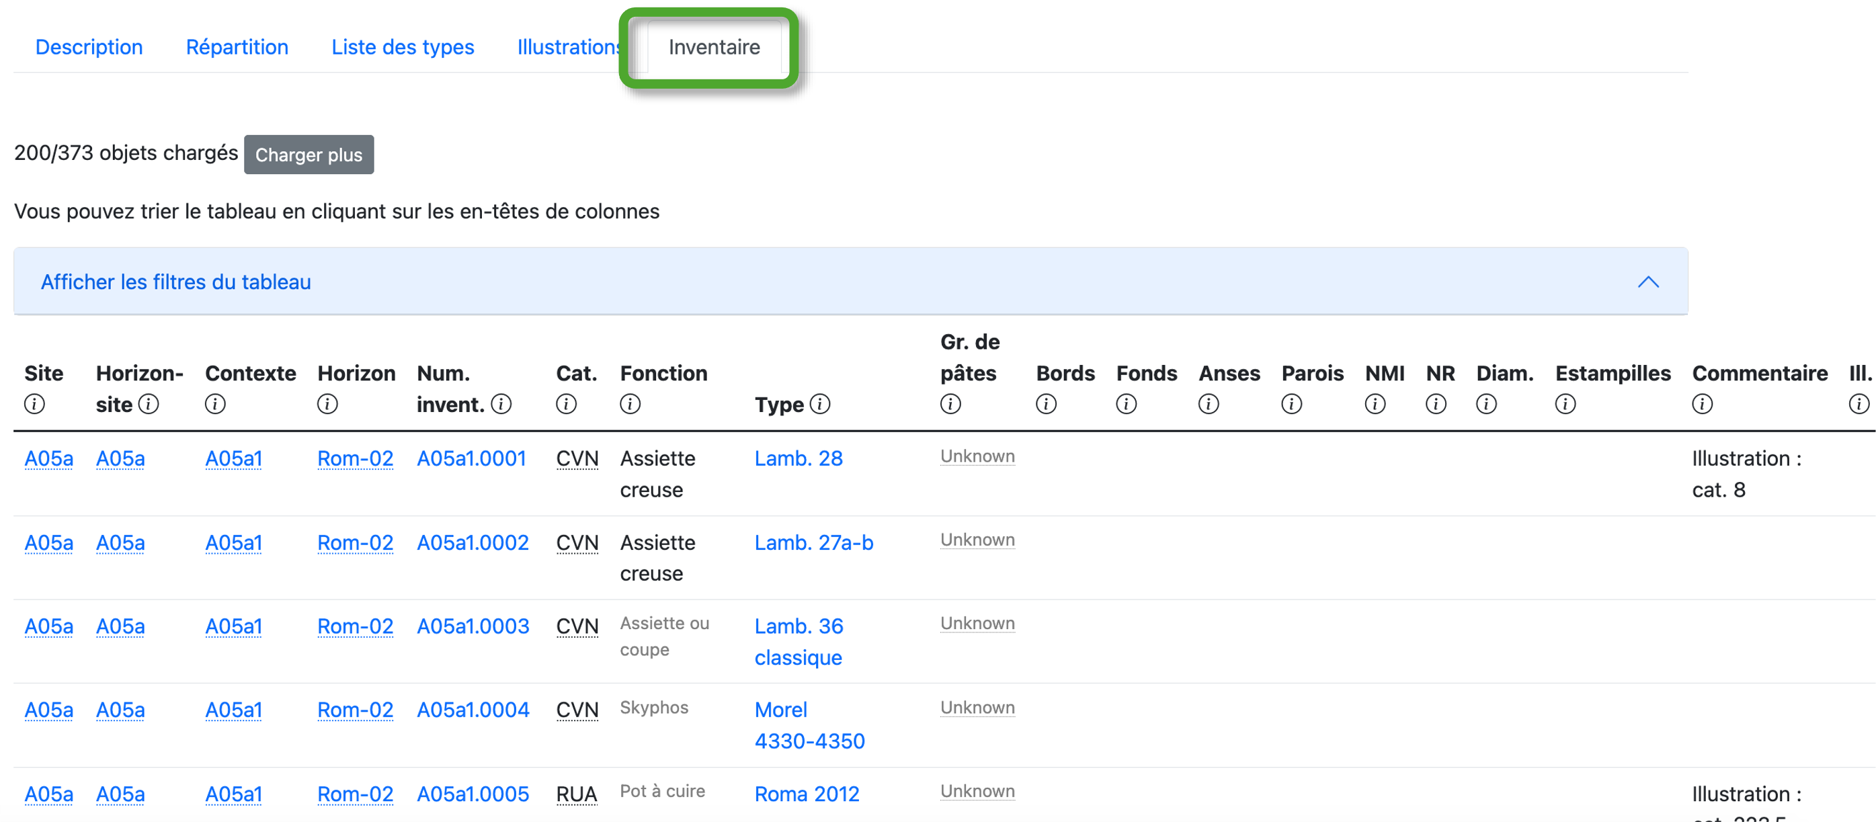Collapse filters panel with chevron arrow

pos(1648,282)
